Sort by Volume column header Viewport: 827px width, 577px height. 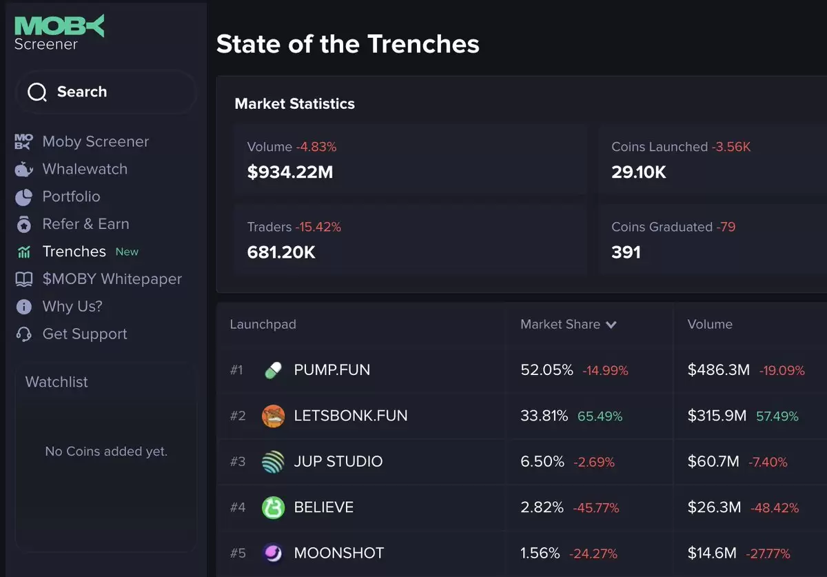[x=710, y=325]
